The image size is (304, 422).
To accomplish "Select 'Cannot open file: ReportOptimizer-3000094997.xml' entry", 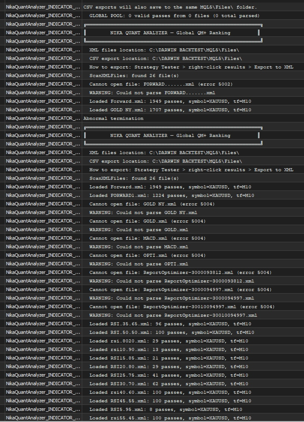I will click(152, 290).
